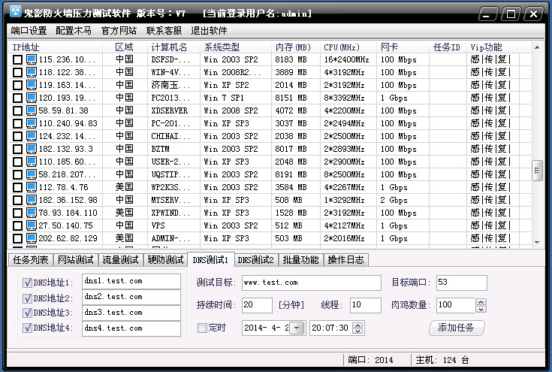552x372 pixels.
Task: Click the monitor icon next to 110.240.94.83
Action: click(x=32, y=123)
